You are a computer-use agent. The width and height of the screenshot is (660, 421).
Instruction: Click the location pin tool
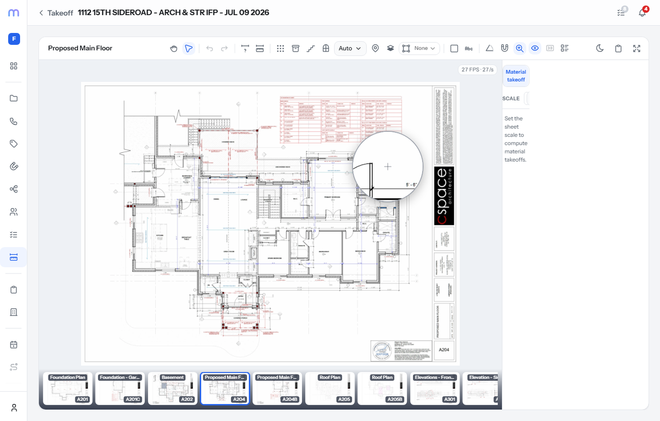click(x=375, y=48)
